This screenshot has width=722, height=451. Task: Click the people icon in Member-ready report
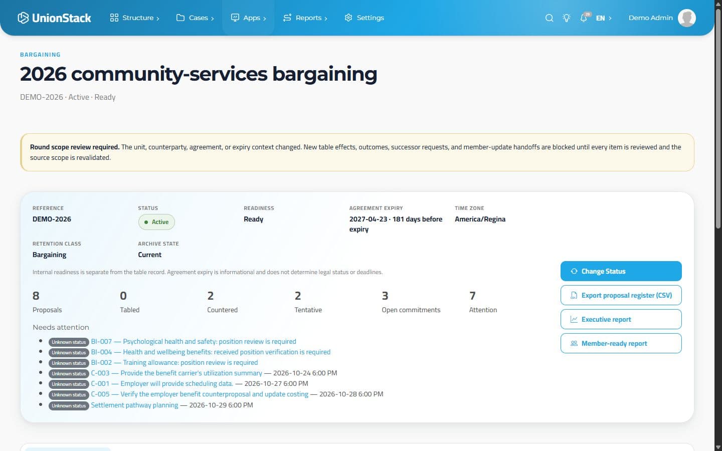tap(574, 343)
